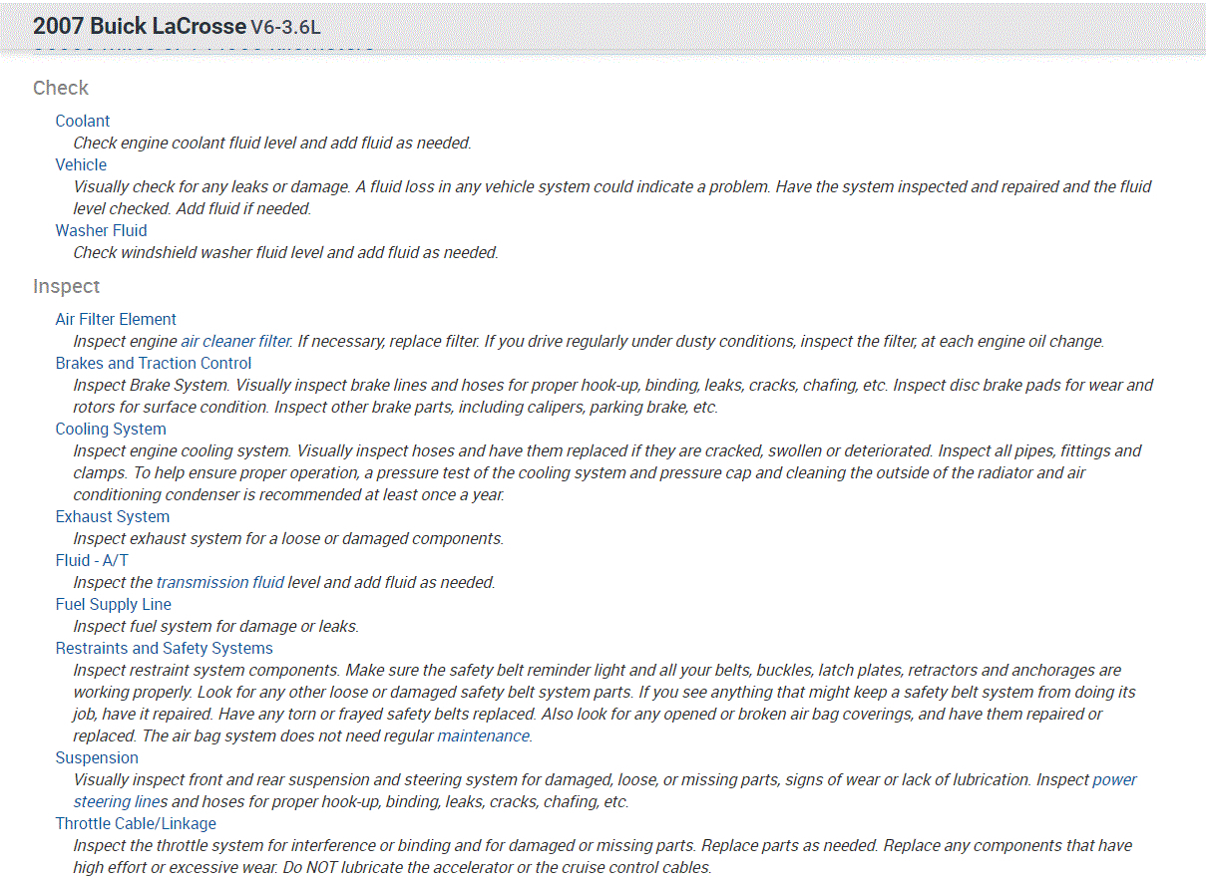Open the Exhaust System link

113,516
